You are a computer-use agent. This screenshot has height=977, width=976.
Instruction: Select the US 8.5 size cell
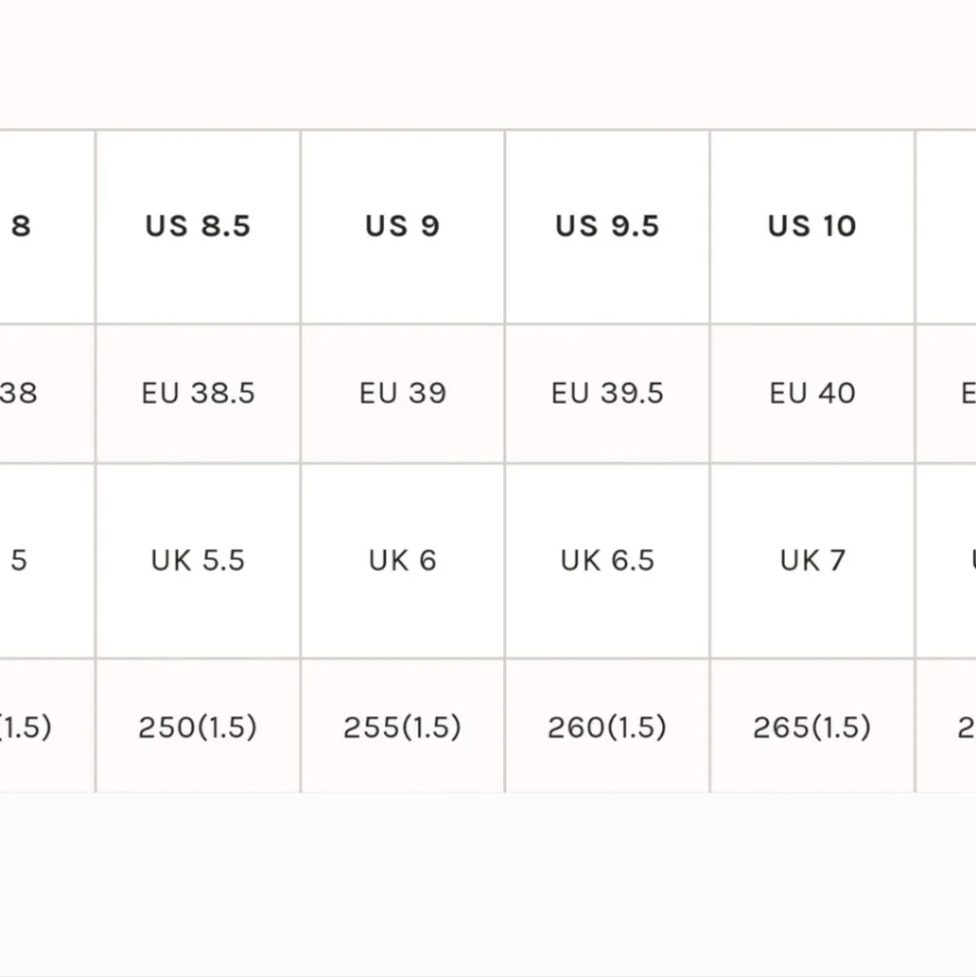tap(198, 227)
